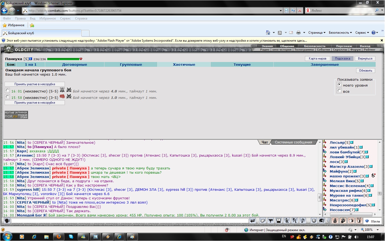This screenshot has height=241, width=385.
Task: Click the info icon next to Панкуха [5]
Action: [31, 59]
